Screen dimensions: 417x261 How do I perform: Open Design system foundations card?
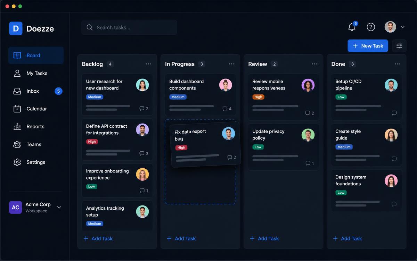coord(366,191)
